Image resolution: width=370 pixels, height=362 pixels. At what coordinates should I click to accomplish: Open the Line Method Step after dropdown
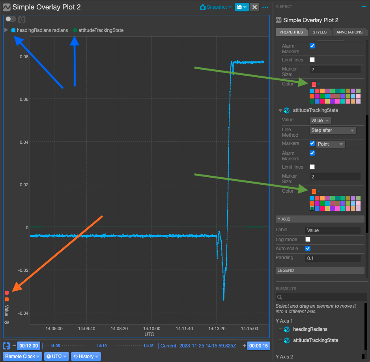click(333, 130)
